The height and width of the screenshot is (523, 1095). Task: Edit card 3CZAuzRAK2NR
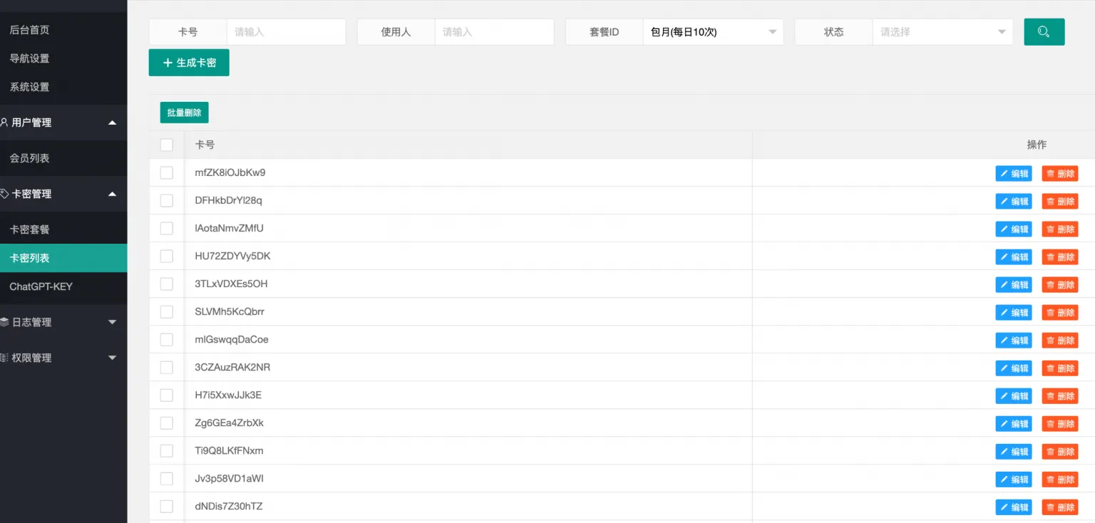(1014, 368)
